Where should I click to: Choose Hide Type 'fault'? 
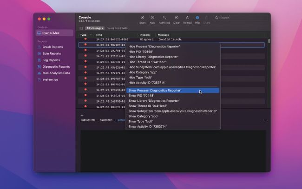pyautogui.click(x=173, y=78)
